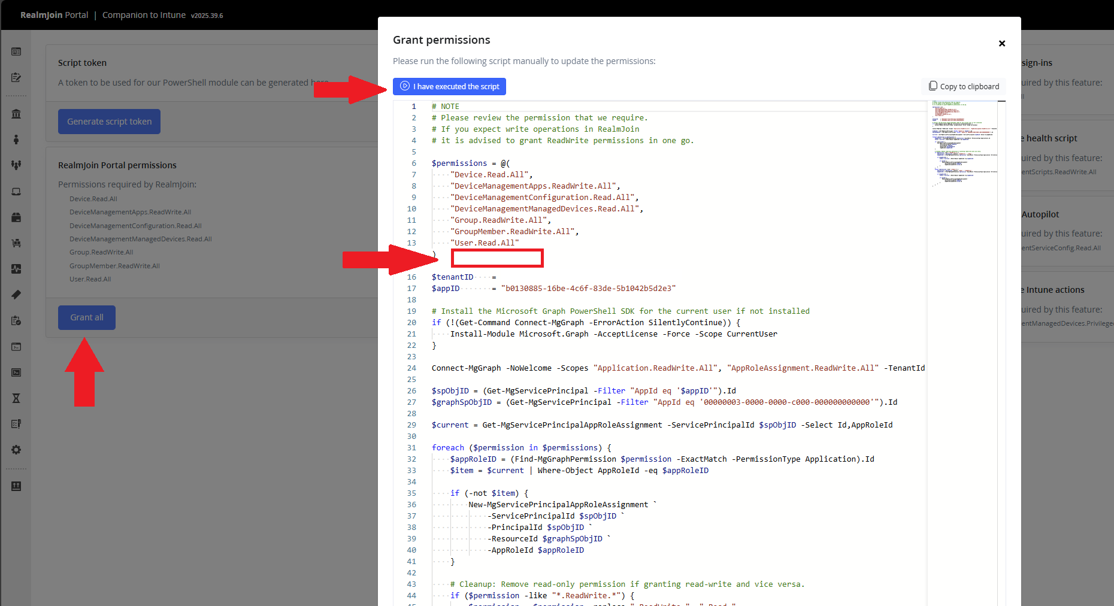Open the single user icon in sidebar

pos(16,140)
